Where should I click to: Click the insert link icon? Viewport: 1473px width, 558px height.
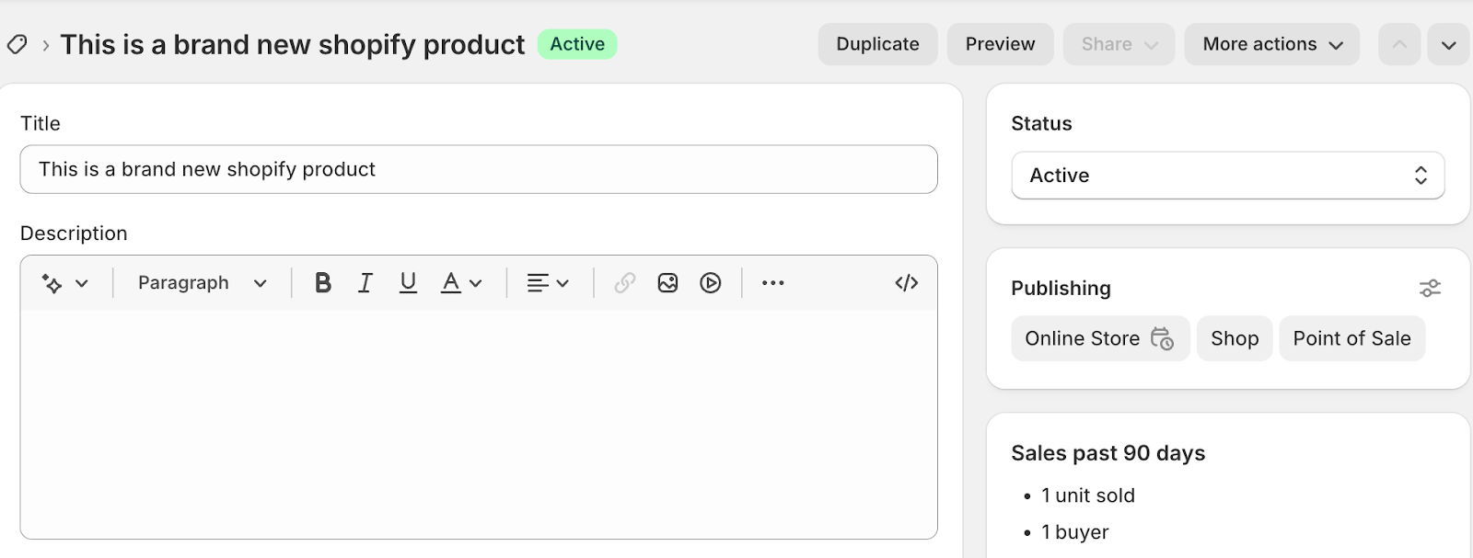[624, 283]
